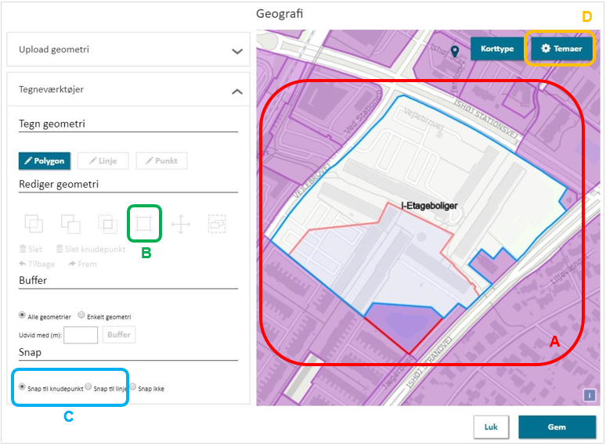Click the Luk close button
This screenshot has height=446, width=606.
491,427
